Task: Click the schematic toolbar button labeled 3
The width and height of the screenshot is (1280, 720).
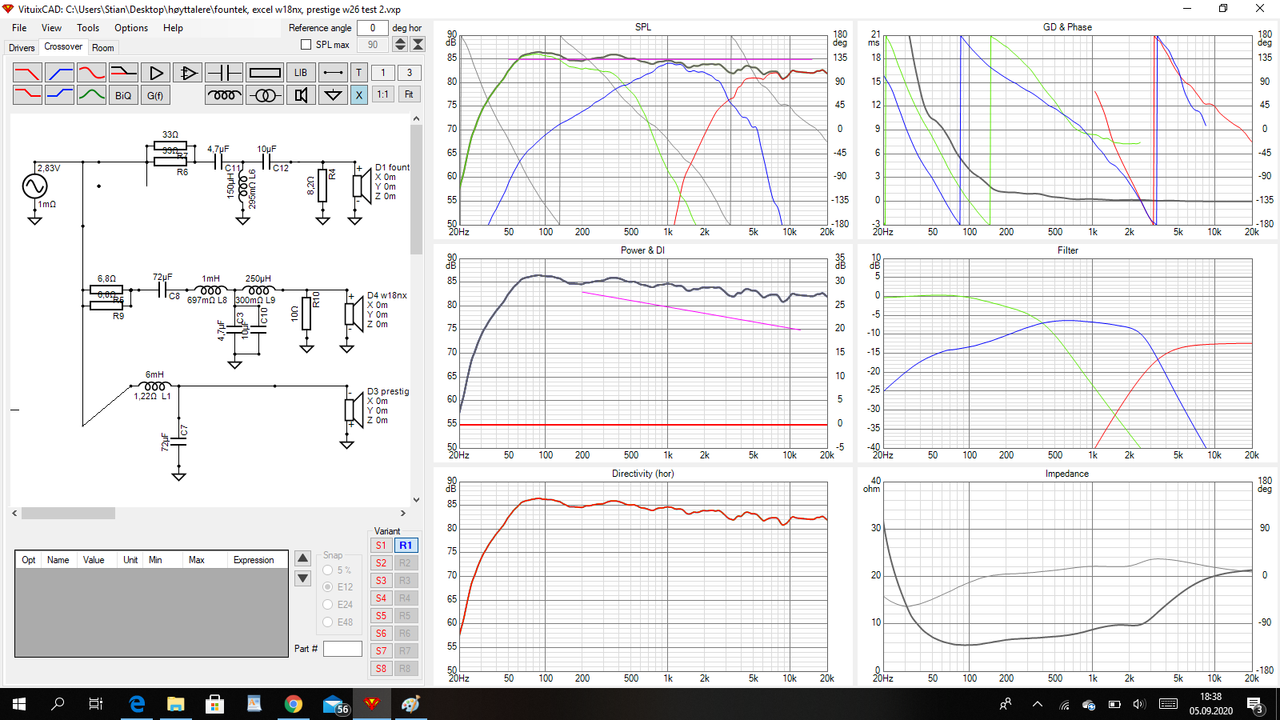Action: (x=409, y=73)
